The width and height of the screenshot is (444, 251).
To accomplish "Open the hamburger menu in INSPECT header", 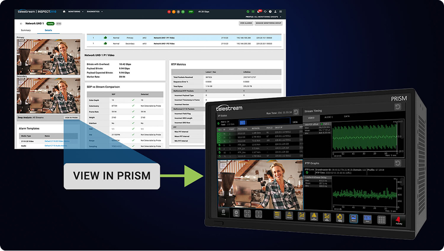I will (x=281, y=12).
